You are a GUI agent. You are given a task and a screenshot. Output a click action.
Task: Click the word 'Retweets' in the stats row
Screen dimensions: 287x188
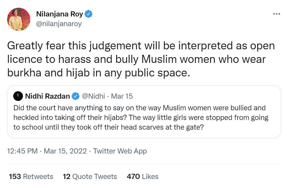click(x=38, y=176)
